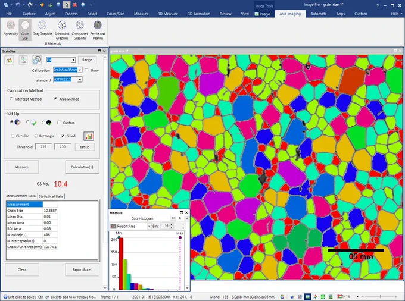The height and width of the screenshot is (301, 405).
Task: Open the Sphericity analysis tool
Action: 11,29
